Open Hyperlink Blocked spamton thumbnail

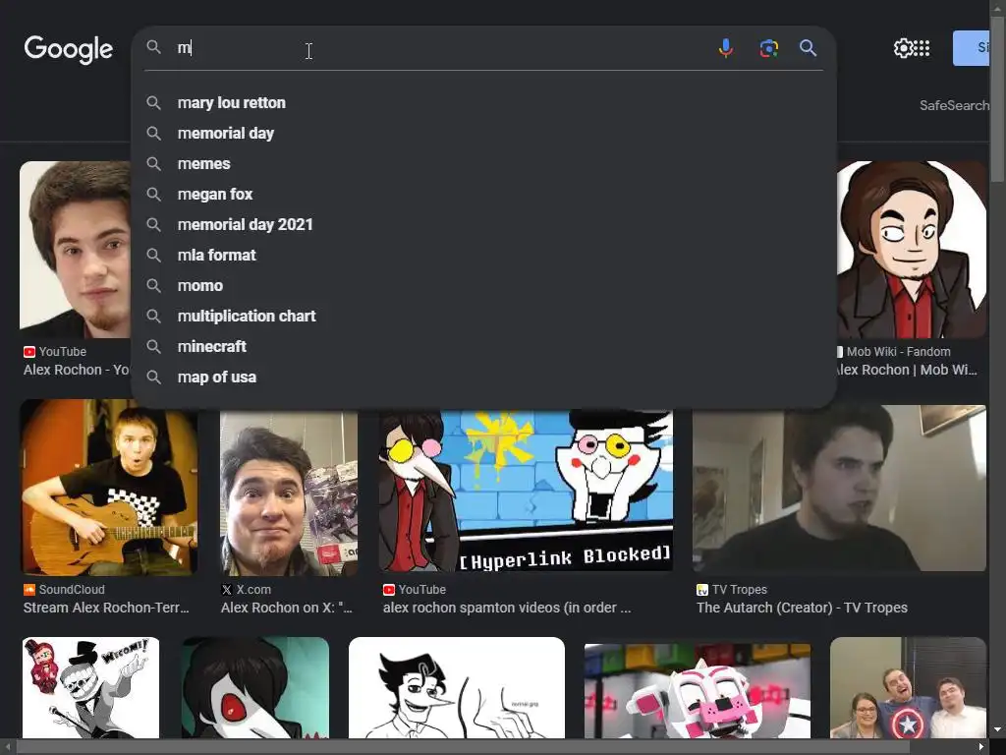[x=527, y=492]
